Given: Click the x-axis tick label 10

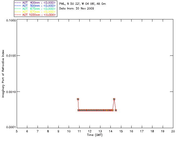Looking at the screenshot, I should 69,131.
